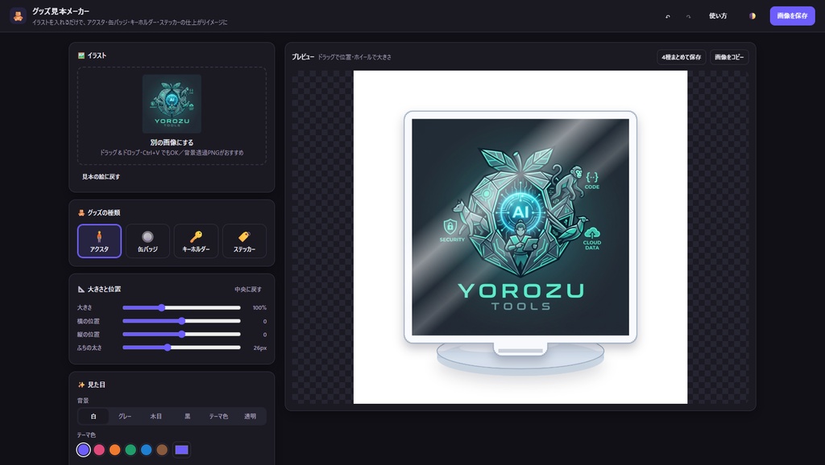Select the アクスタ goods type
825x465 pixels.
(x=99, y=241)
